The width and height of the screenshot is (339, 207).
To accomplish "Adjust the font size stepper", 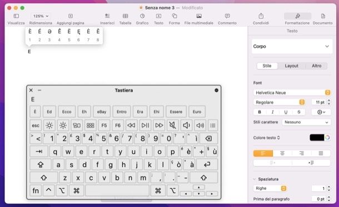I will coord(329,102).
